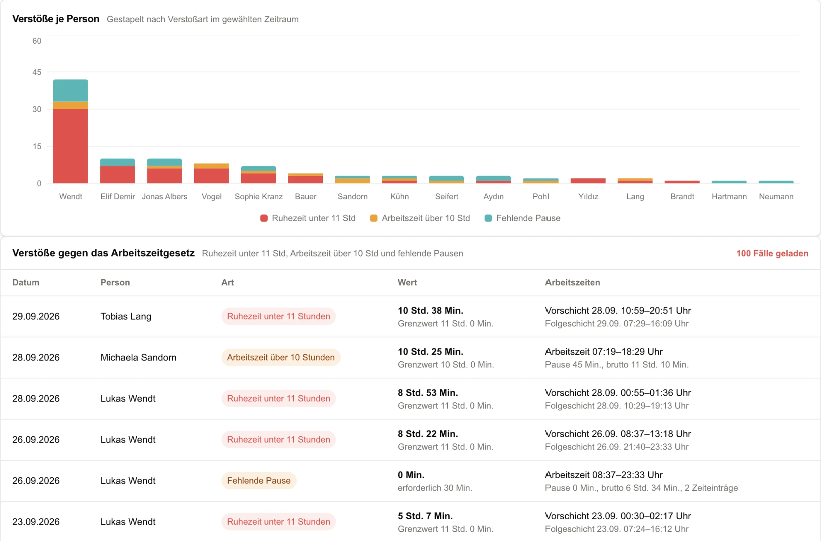This screenshot has width=821, height=541.
Task: Click the Sophie Kranz bar in the chart
Action: click(259, 174)
